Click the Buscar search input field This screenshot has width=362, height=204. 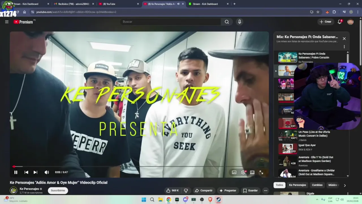coord(171,22)
